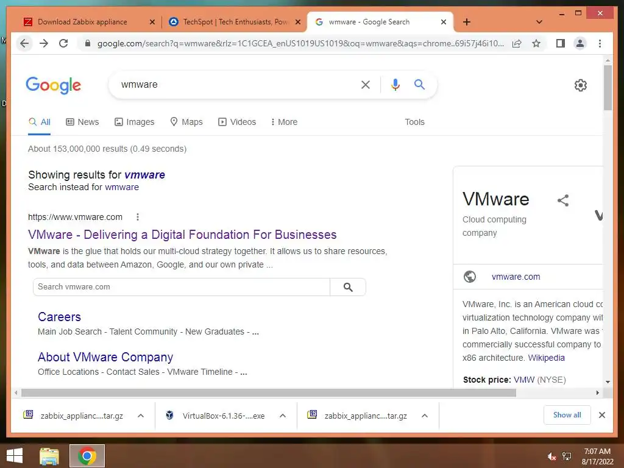The image size is (624, 468).
Task: Click the scroll down arrow of vertical scrollbar
Action: point(608,382)
